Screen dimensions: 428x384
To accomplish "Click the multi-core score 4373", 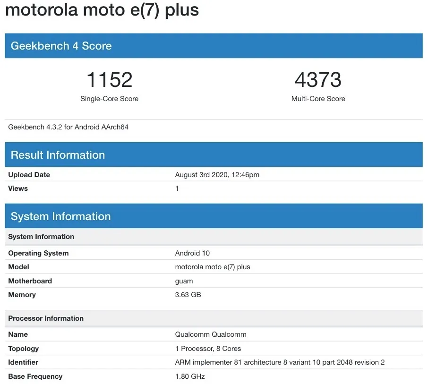I will tap(318, 79).
